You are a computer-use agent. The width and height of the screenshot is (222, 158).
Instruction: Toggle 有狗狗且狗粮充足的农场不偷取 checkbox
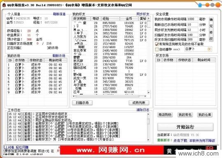[x=157, y=44]
